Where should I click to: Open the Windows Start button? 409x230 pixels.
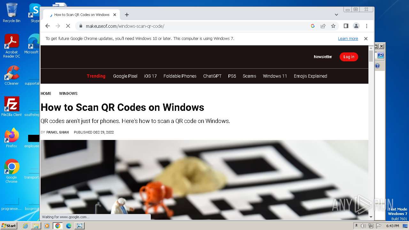9,226
